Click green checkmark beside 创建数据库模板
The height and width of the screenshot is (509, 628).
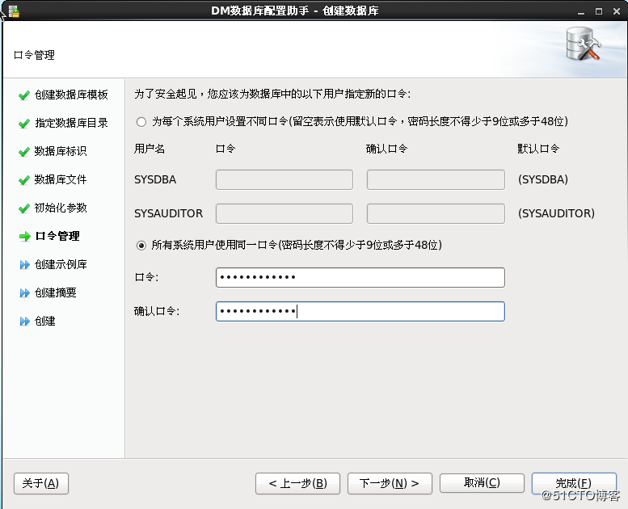tap(24, 95)
